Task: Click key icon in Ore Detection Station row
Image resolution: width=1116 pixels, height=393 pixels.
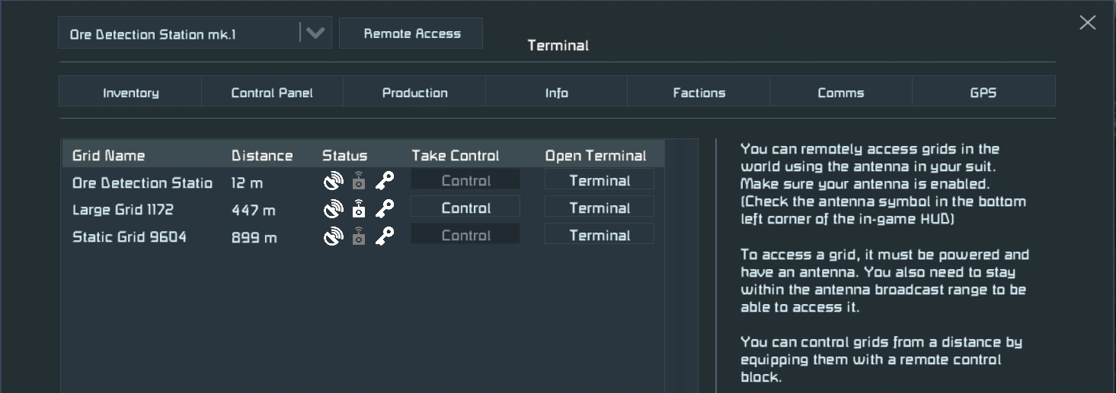Action: [385, 181]
